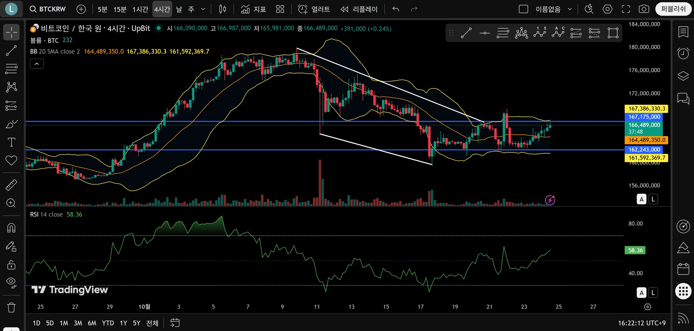The image size is (694, 331).
Task: Toggle auto scale A on price chart
Action: [641, 199]
